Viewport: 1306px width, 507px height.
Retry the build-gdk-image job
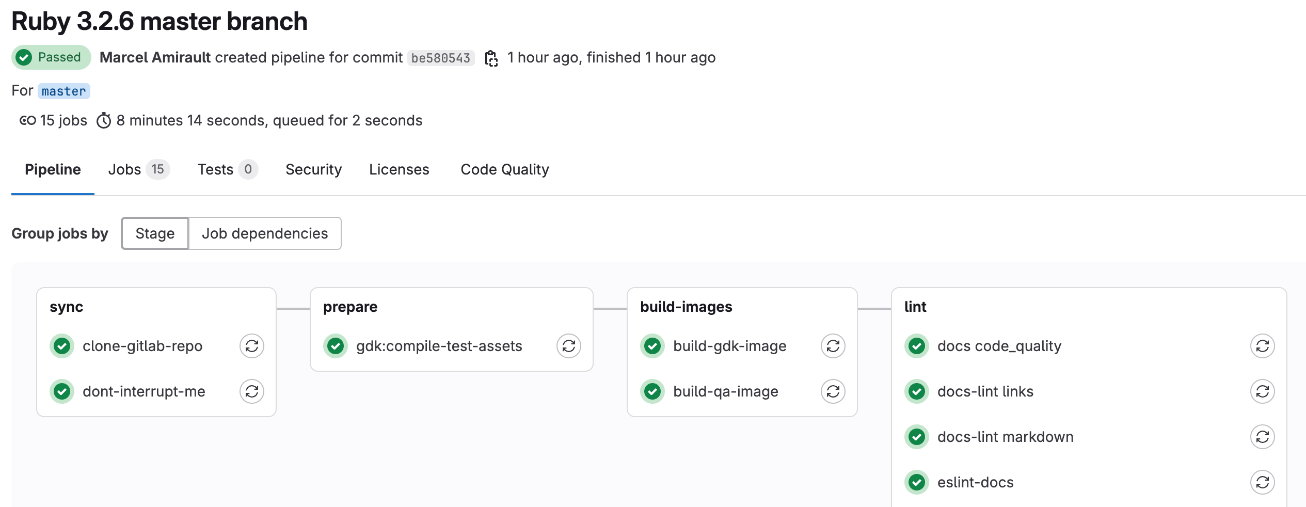click(833, 346)
